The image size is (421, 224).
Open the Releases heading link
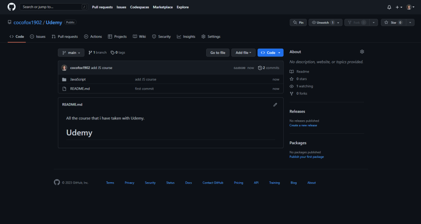click(x=297, y=112)
